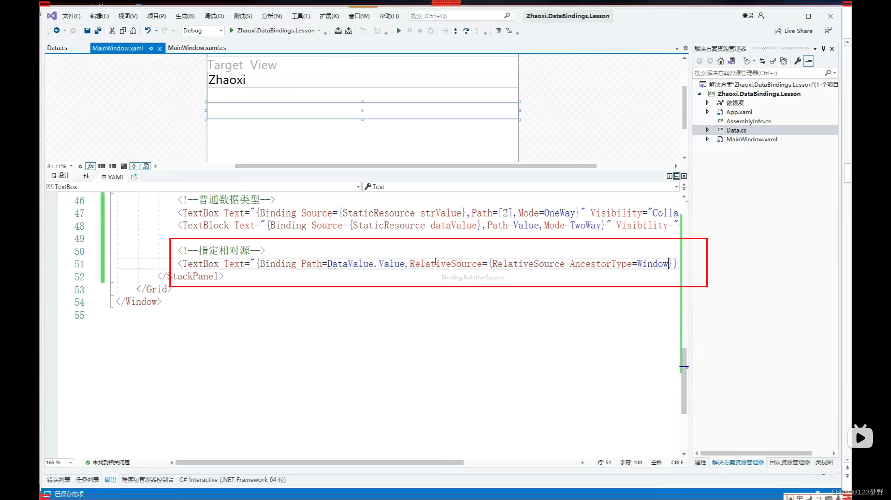Select AssemblyInfo.cs in Solution Explorer
The image size is (891, 500).
(x=748, y=121)
